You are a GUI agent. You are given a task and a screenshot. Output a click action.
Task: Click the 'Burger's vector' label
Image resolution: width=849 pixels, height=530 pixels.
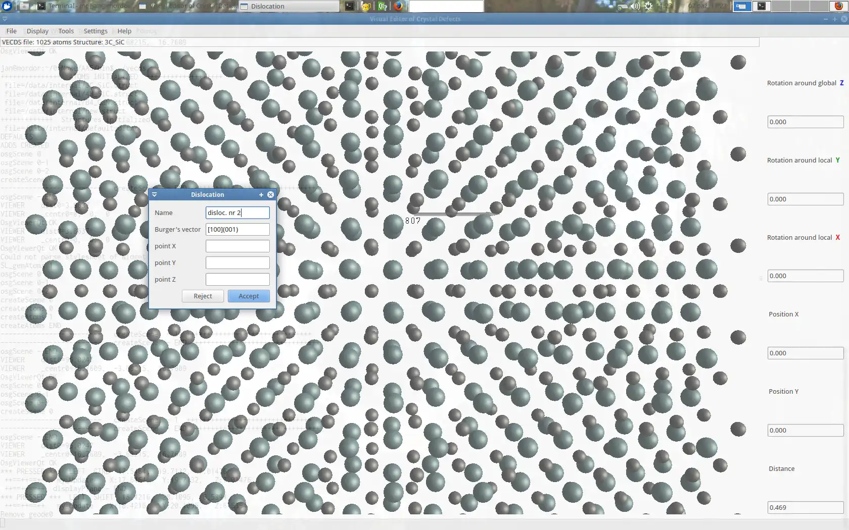tap(177, 229)
